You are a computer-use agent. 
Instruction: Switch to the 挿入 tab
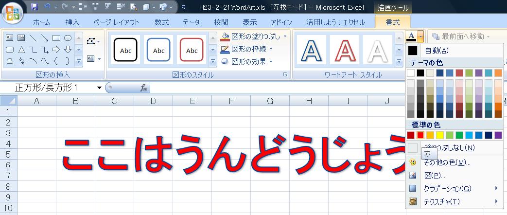coord(72,22)
